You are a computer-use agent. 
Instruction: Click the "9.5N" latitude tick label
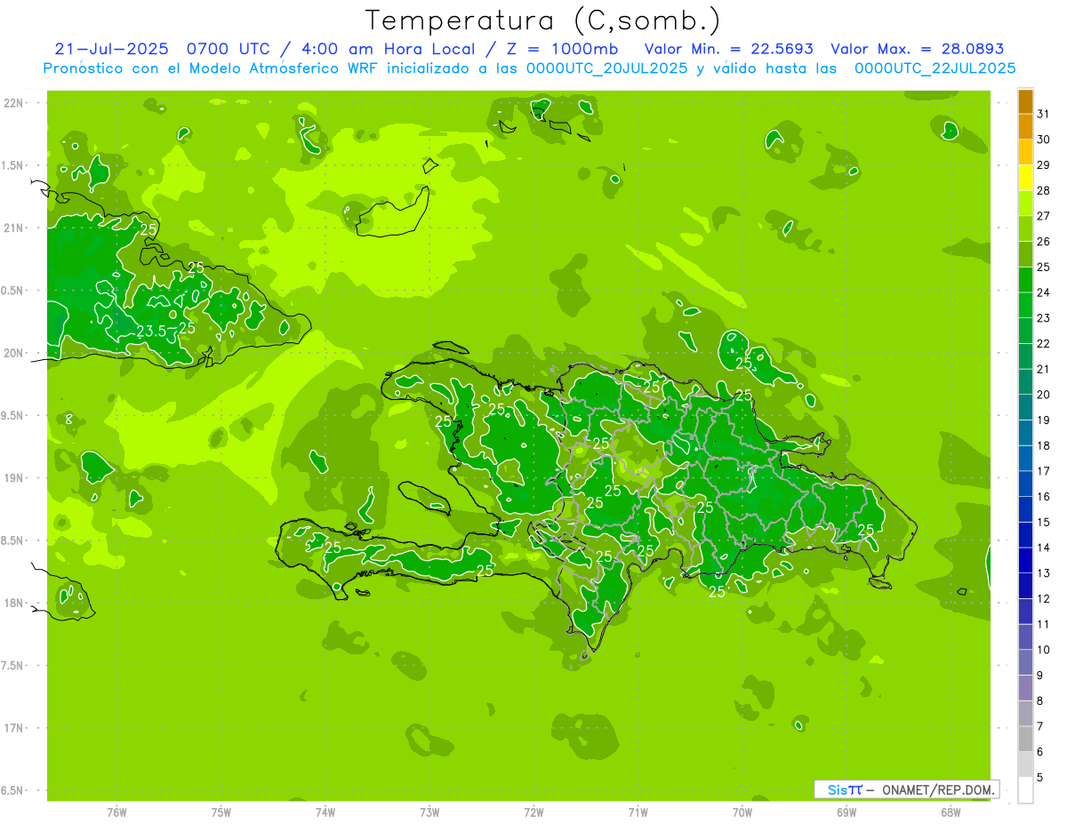tap(12, 415)
